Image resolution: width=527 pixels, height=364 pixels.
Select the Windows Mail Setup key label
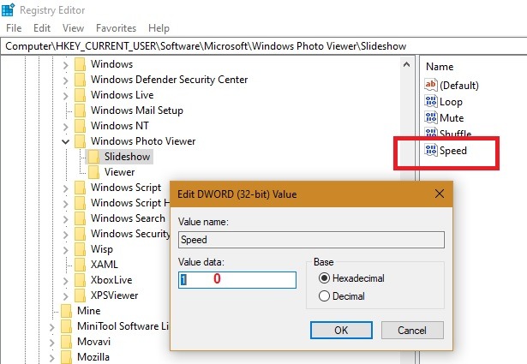pos(137,110)
